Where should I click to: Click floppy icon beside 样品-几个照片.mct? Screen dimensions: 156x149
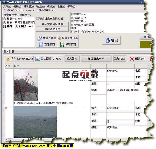(x=4, y=26)
